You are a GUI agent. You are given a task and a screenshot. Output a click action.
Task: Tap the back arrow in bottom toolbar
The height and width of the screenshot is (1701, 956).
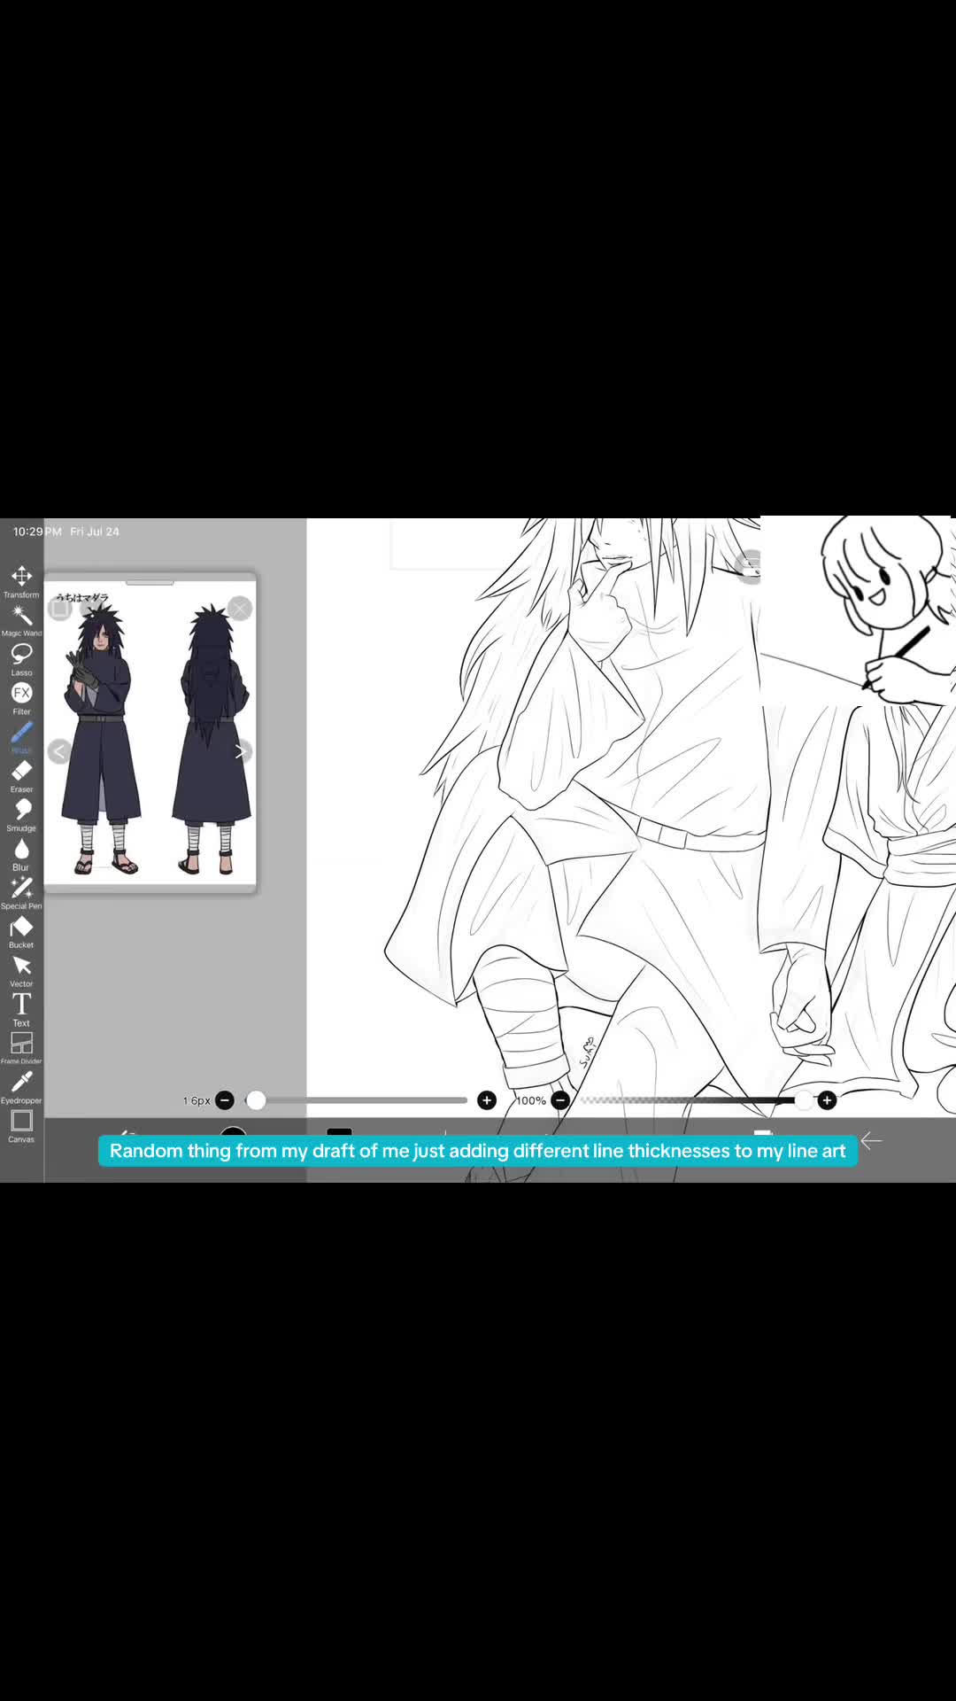click(x=872, y=1141)
